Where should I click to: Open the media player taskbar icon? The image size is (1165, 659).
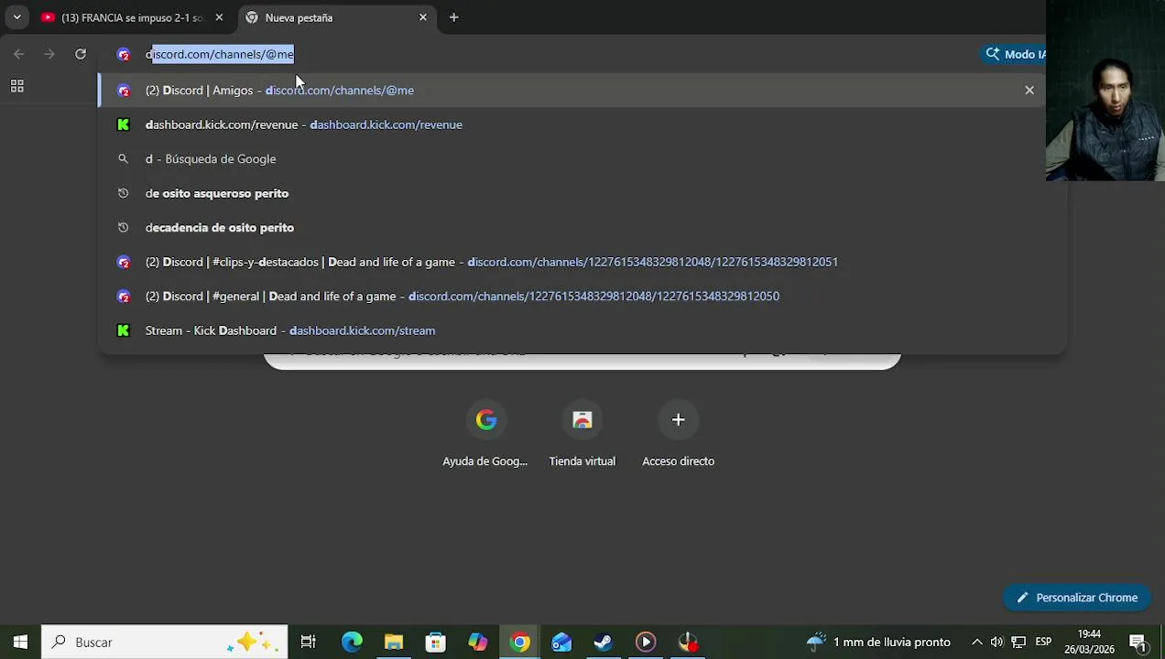(x=646, y=643)
